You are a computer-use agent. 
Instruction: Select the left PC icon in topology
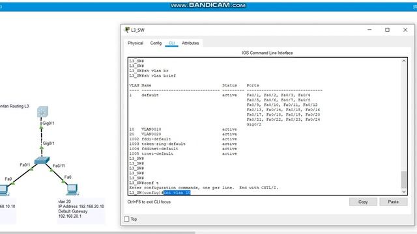pos(4,190)
